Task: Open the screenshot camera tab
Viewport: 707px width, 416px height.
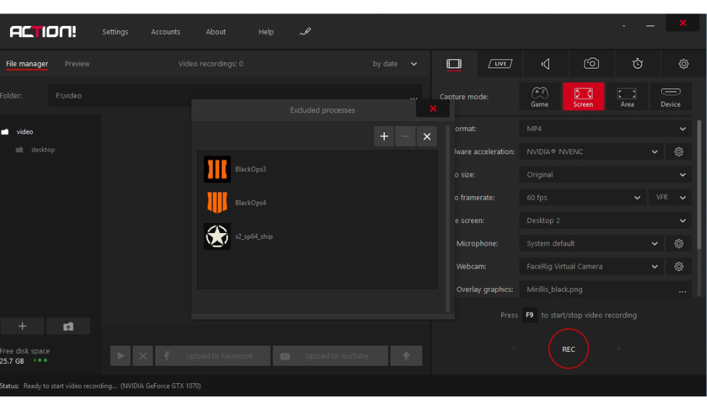Action: [592, 64]
